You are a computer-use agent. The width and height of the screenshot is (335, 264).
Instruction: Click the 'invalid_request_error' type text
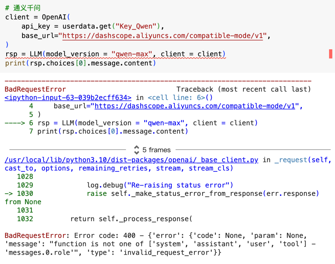tap(167, 253)
